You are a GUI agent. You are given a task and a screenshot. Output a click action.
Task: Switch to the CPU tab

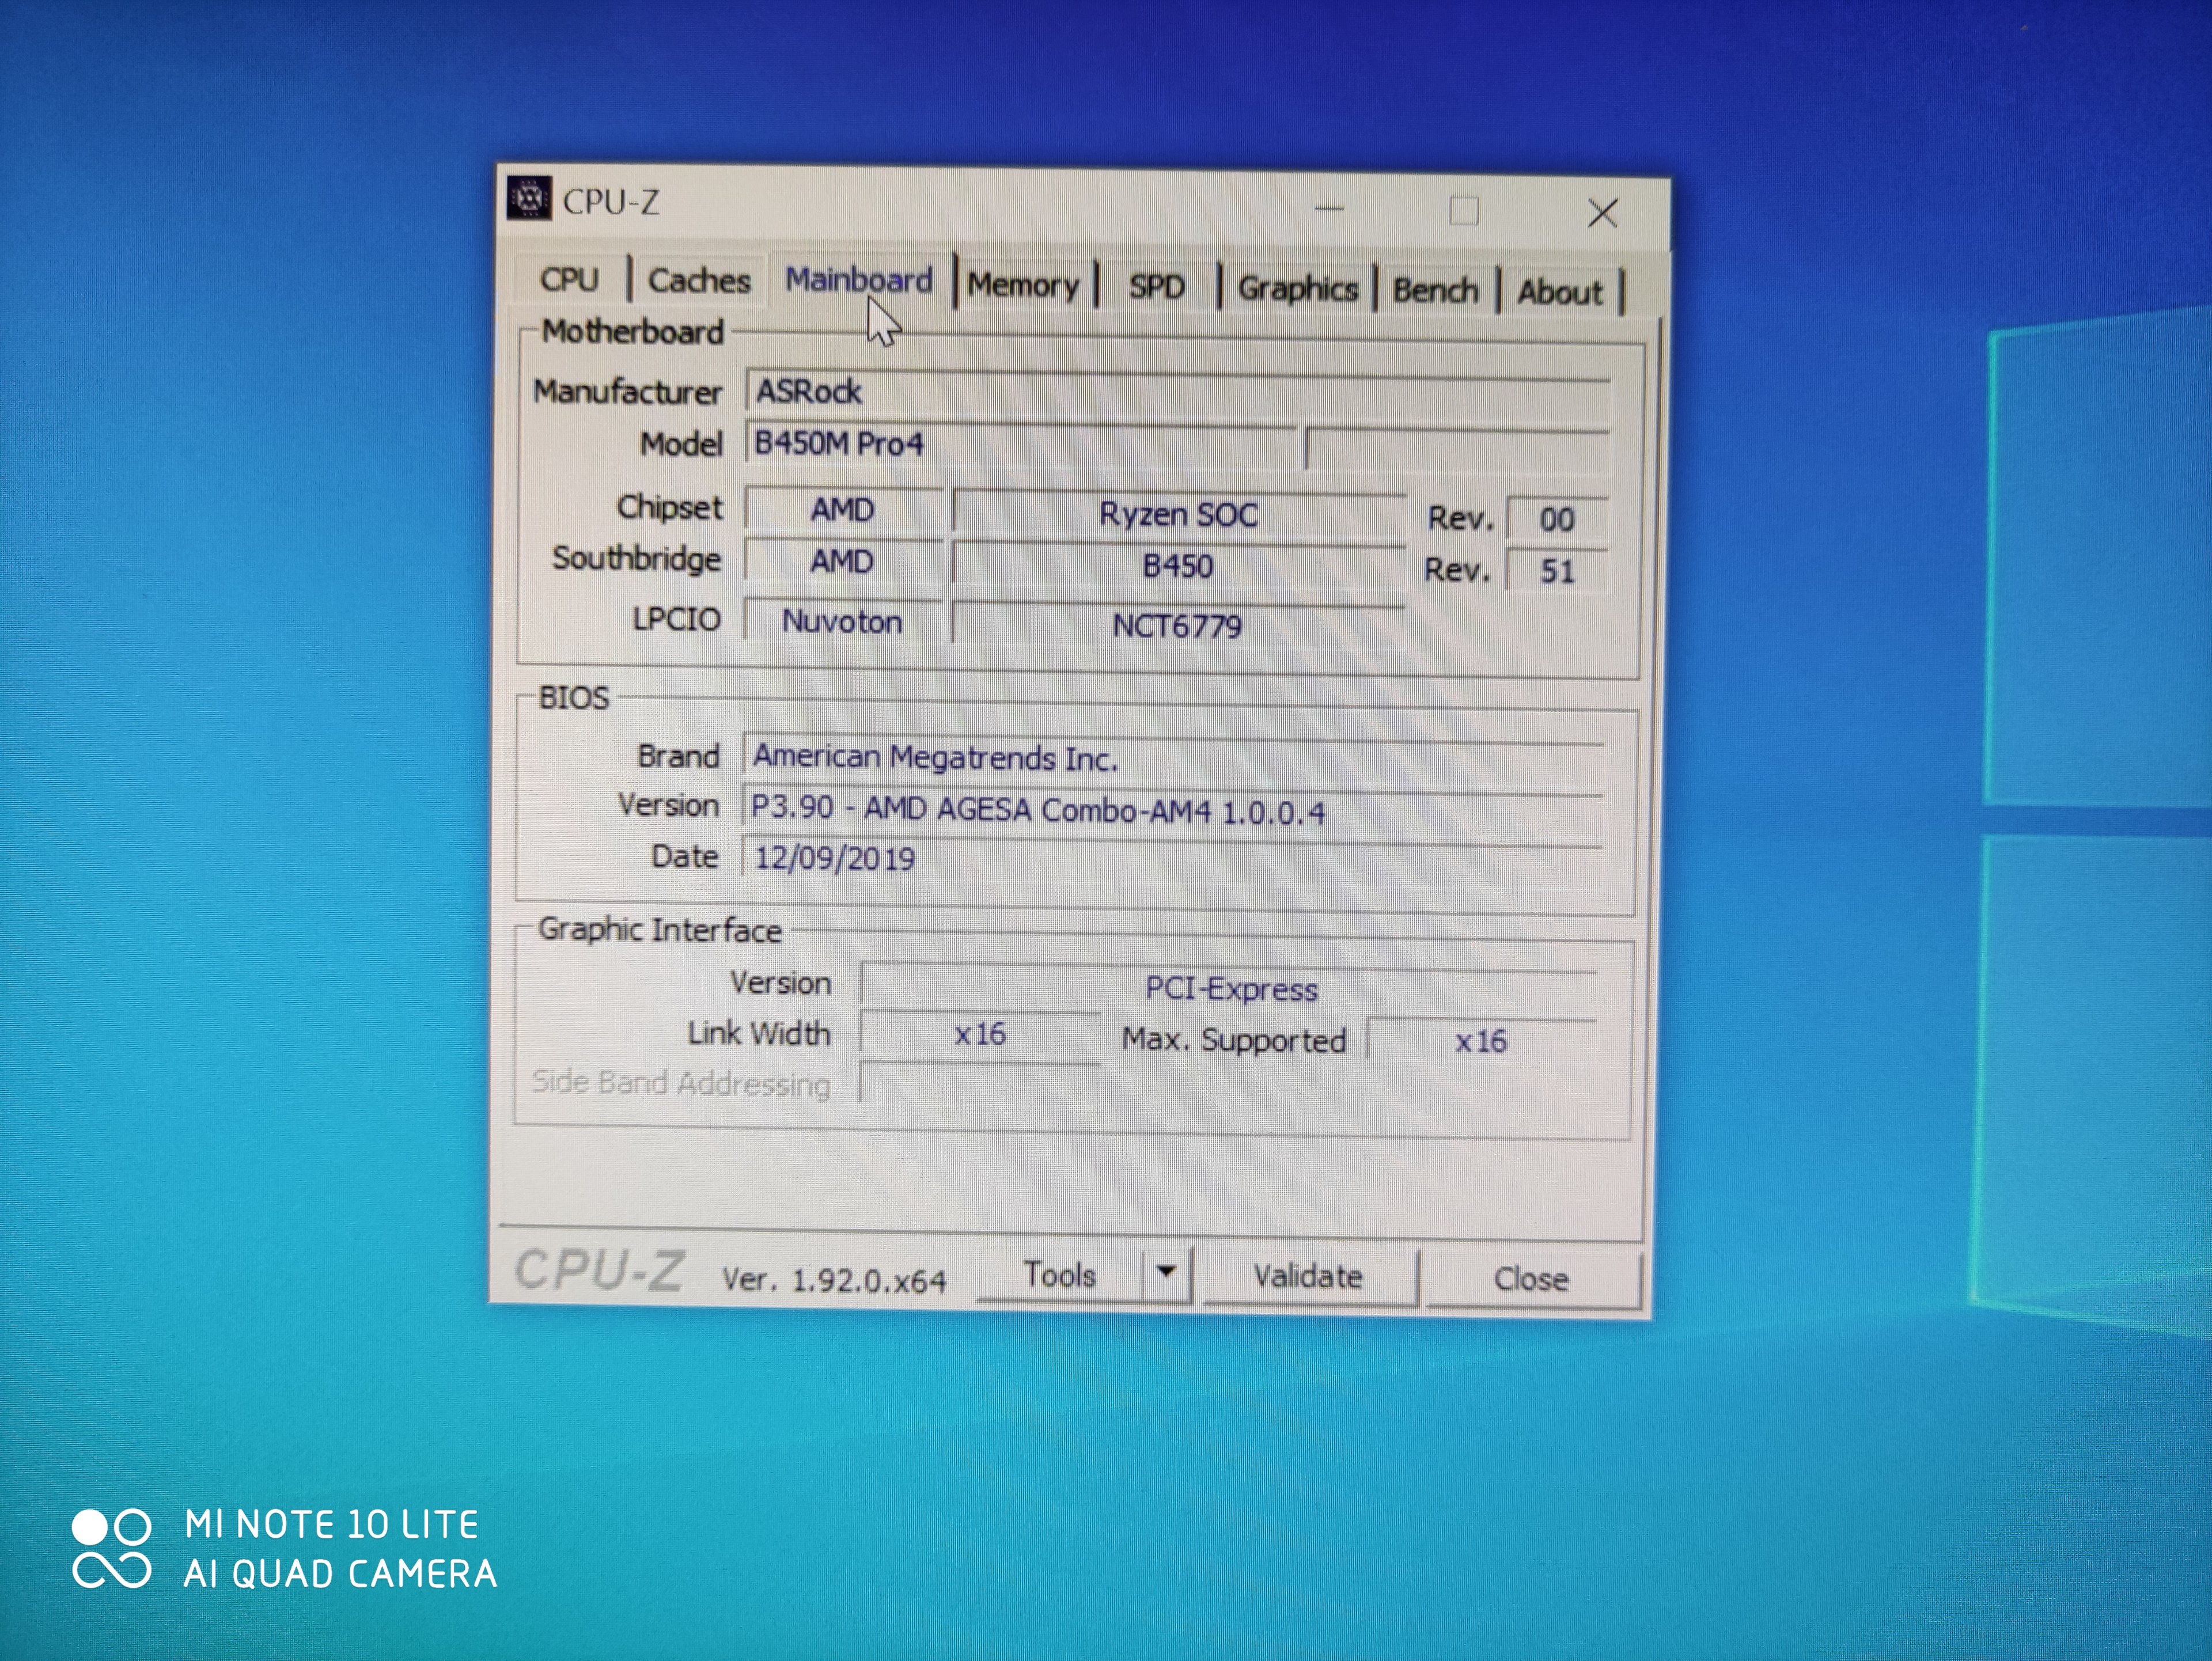[x=569, y=279]
